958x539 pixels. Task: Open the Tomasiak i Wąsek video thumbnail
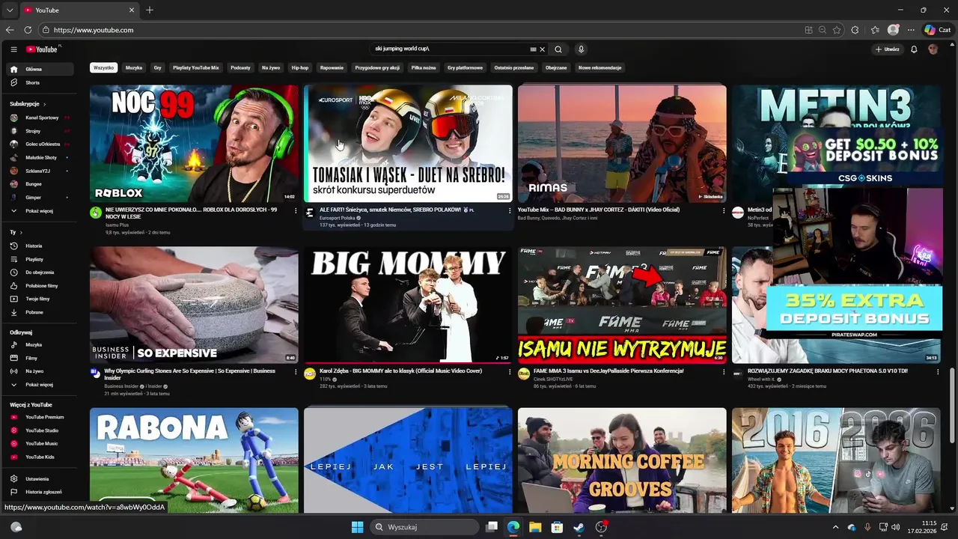(x=408, y=144)
